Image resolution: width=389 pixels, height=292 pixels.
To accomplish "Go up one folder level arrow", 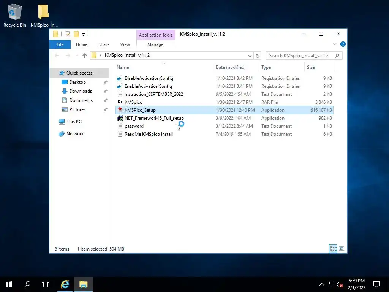I will point(85,56).
